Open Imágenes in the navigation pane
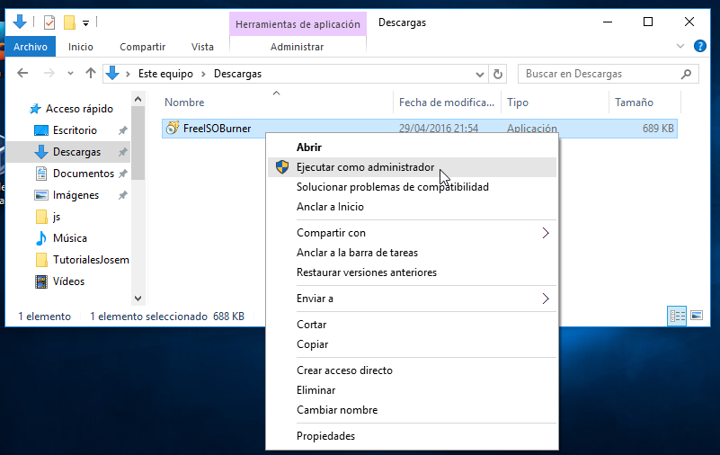 pyautogui.click(x=76, y=195)
